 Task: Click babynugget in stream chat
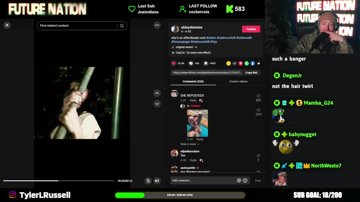302,134
